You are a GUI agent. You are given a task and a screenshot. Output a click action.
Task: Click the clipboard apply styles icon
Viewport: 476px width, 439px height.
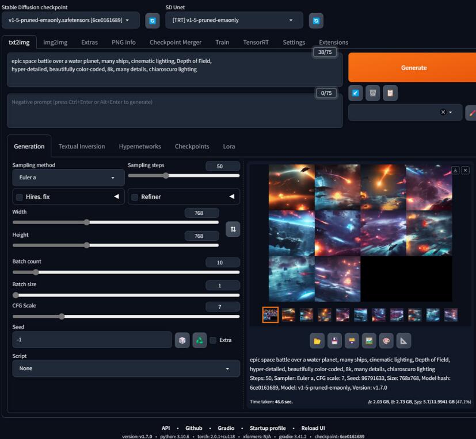(x=390, y=93)
